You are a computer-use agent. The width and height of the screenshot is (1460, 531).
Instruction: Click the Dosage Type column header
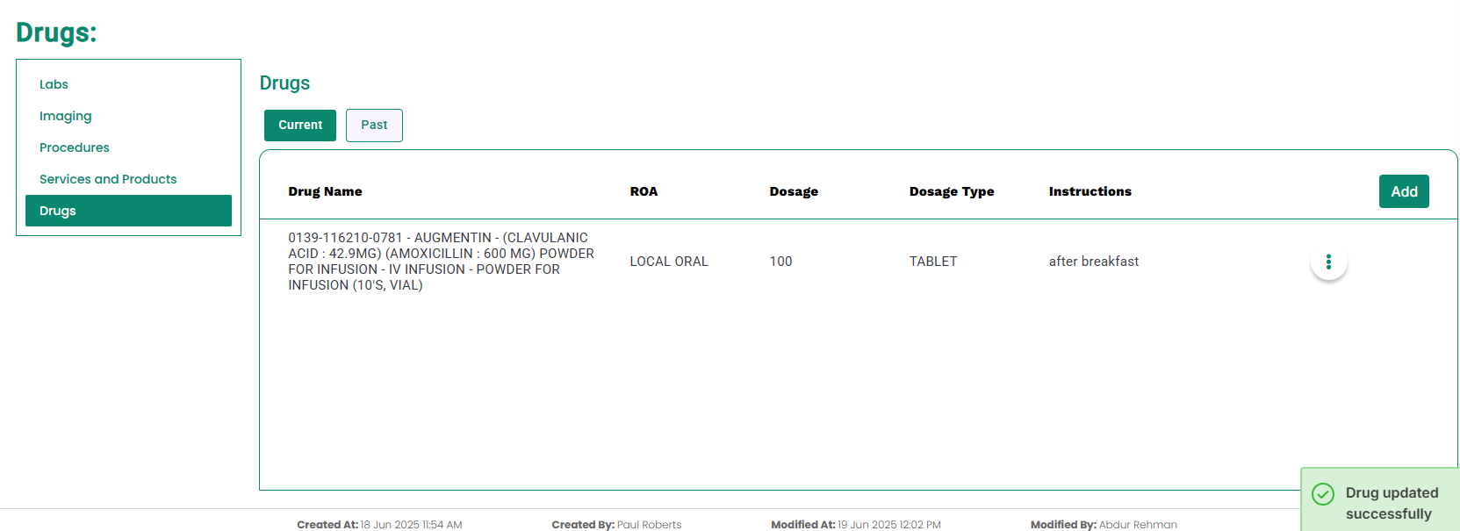tap(952, 191)
